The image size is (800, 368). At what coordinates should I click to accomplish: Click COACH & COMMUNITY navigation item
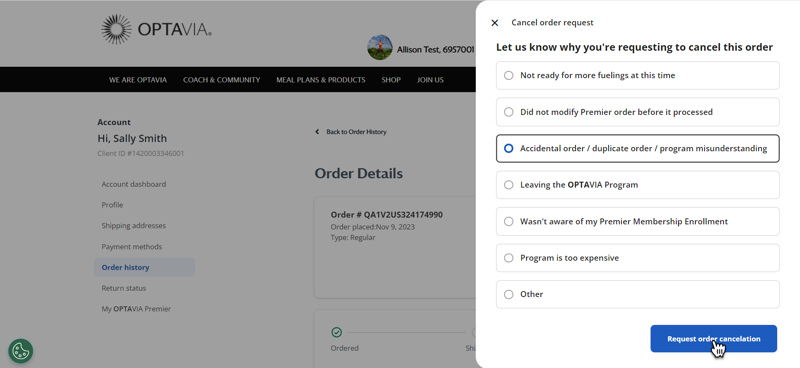[x=221, y=79]
